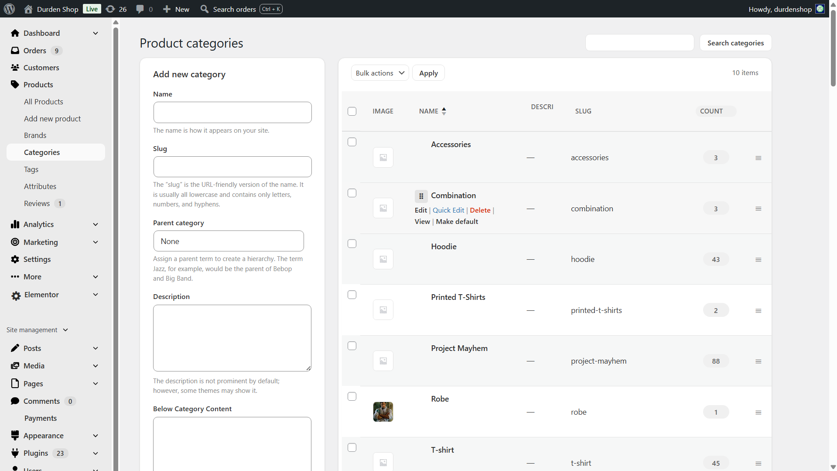Open the Bulk actions dropdown
Viewport: 837px width, 471px height.
379,72
